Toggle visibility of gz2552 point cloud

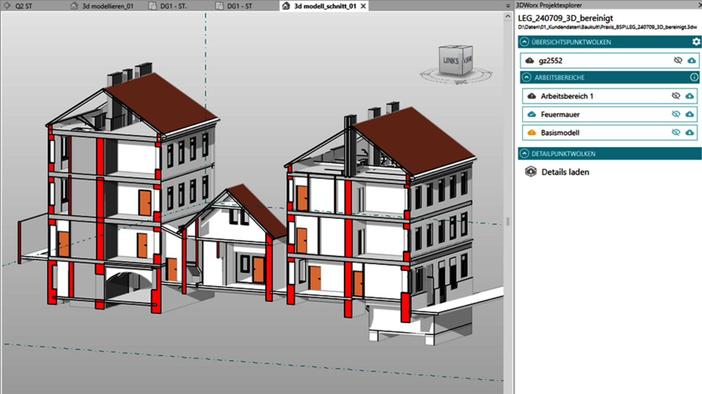[x=678, y=60]
